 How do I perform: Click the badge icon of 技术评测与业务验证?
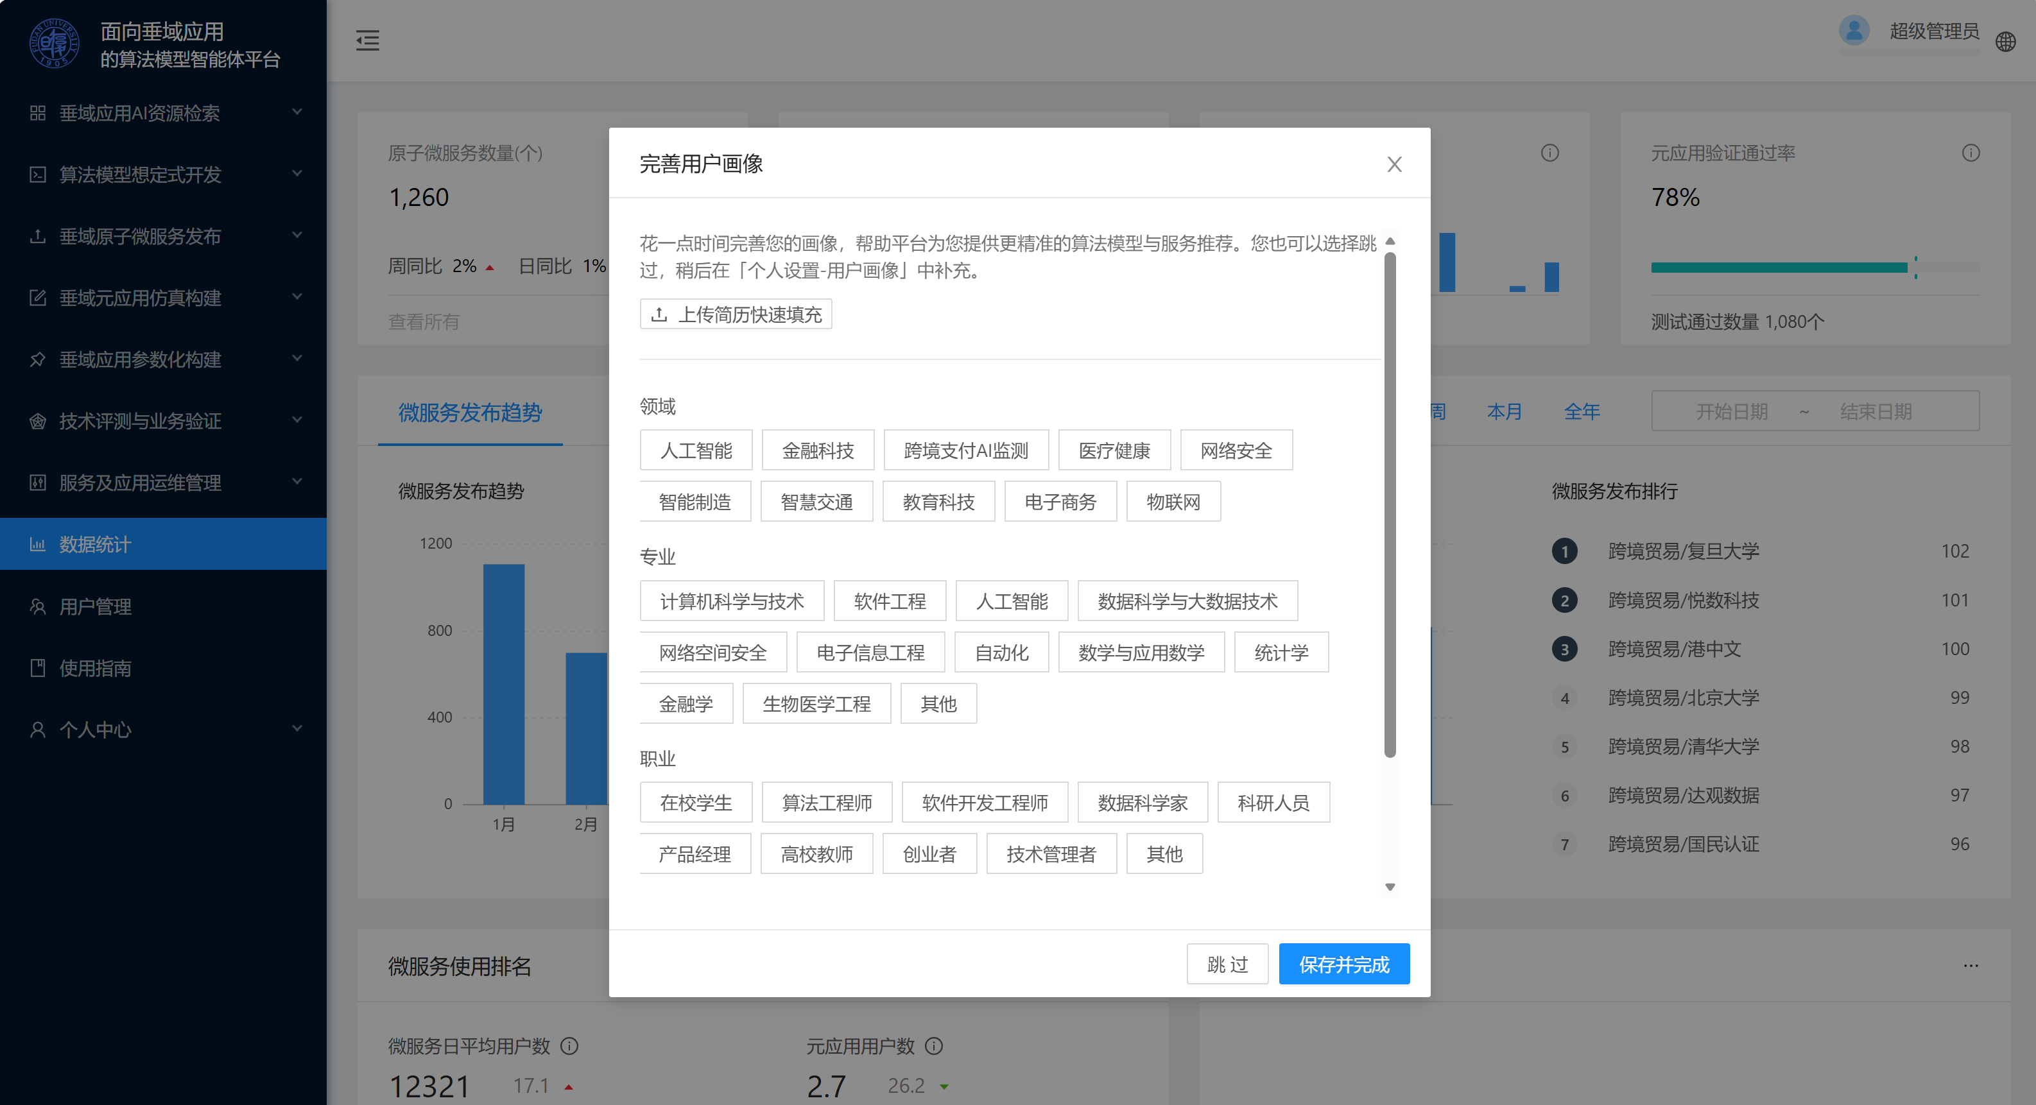(37, 422)
